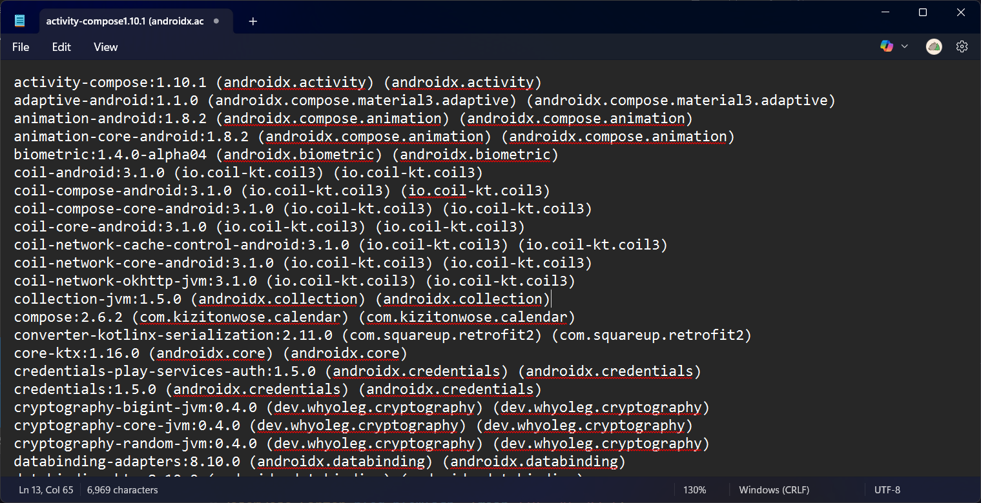Viewport: 981px width, 503px height.
Task: Click the 6,969 characters status entry
Action: tap(123, 490)
